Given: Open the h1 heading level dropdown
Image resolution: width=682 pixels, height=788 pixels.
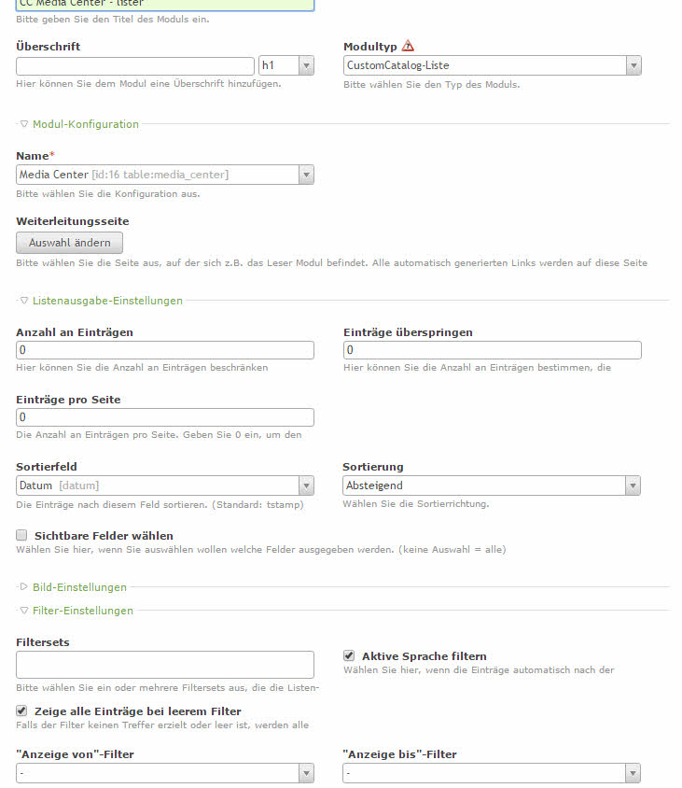Looking at the screenshot, I should 285,65.
